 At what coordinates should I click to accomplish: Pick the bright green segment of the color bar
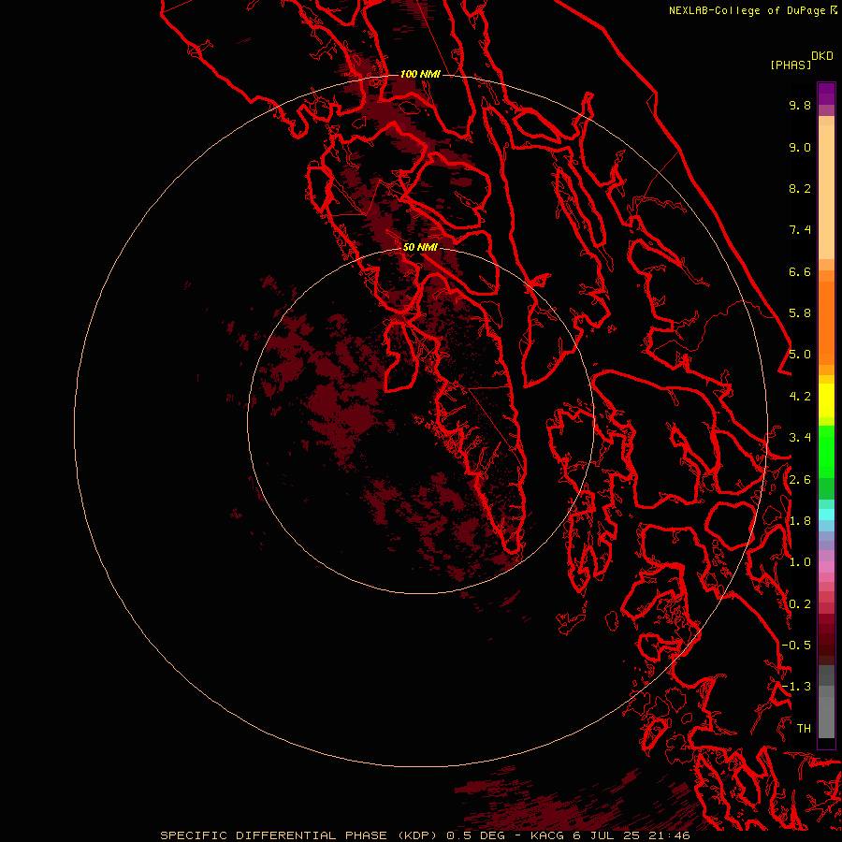(826, 450)
